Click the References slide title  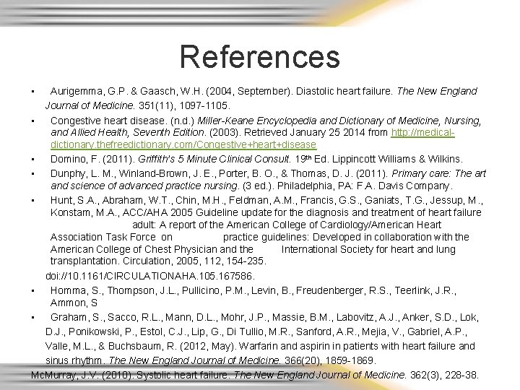(x=260, y=57)
